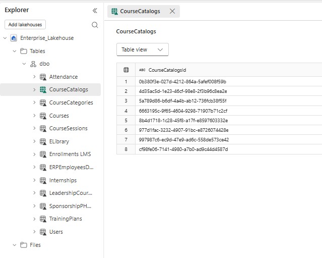The height and width of the screenshot is (258, 322).
Task: Close the CourseCatalogs tab
Action: [172, 11]
